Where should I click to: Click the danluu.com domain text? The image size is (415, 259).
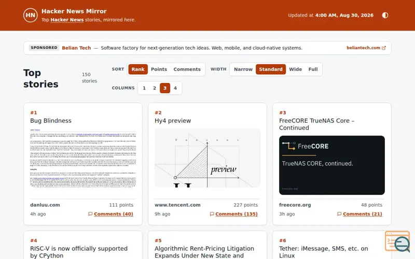pos(45,205)
